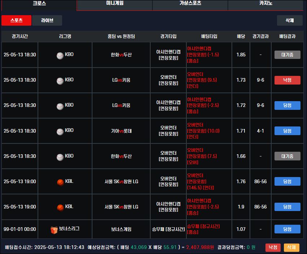
Task: Click the gift box icon beside 보너스리그
Action: click(x=54, y=230)
